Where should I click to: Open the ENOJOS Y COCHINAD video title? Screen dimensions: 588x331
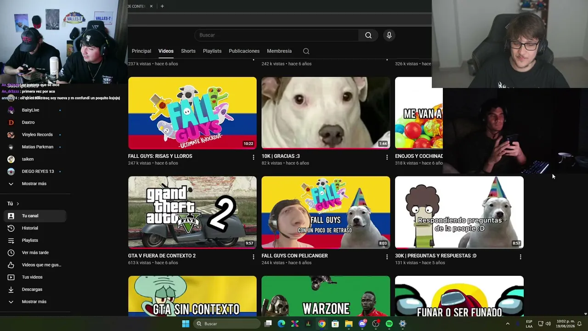pos(419,156)
